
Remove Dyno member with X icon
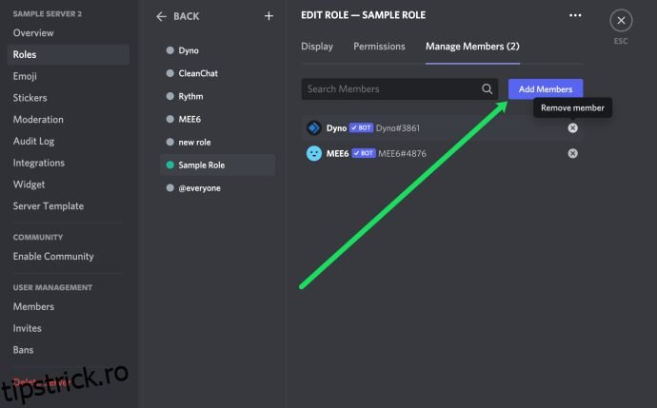point(572,127)
